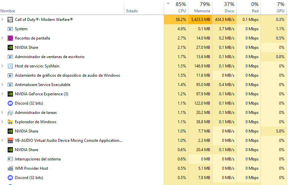The image size is (288, 185).
Task: Expand Antimalware Service Executable row
Action: (x=2, y=84)
